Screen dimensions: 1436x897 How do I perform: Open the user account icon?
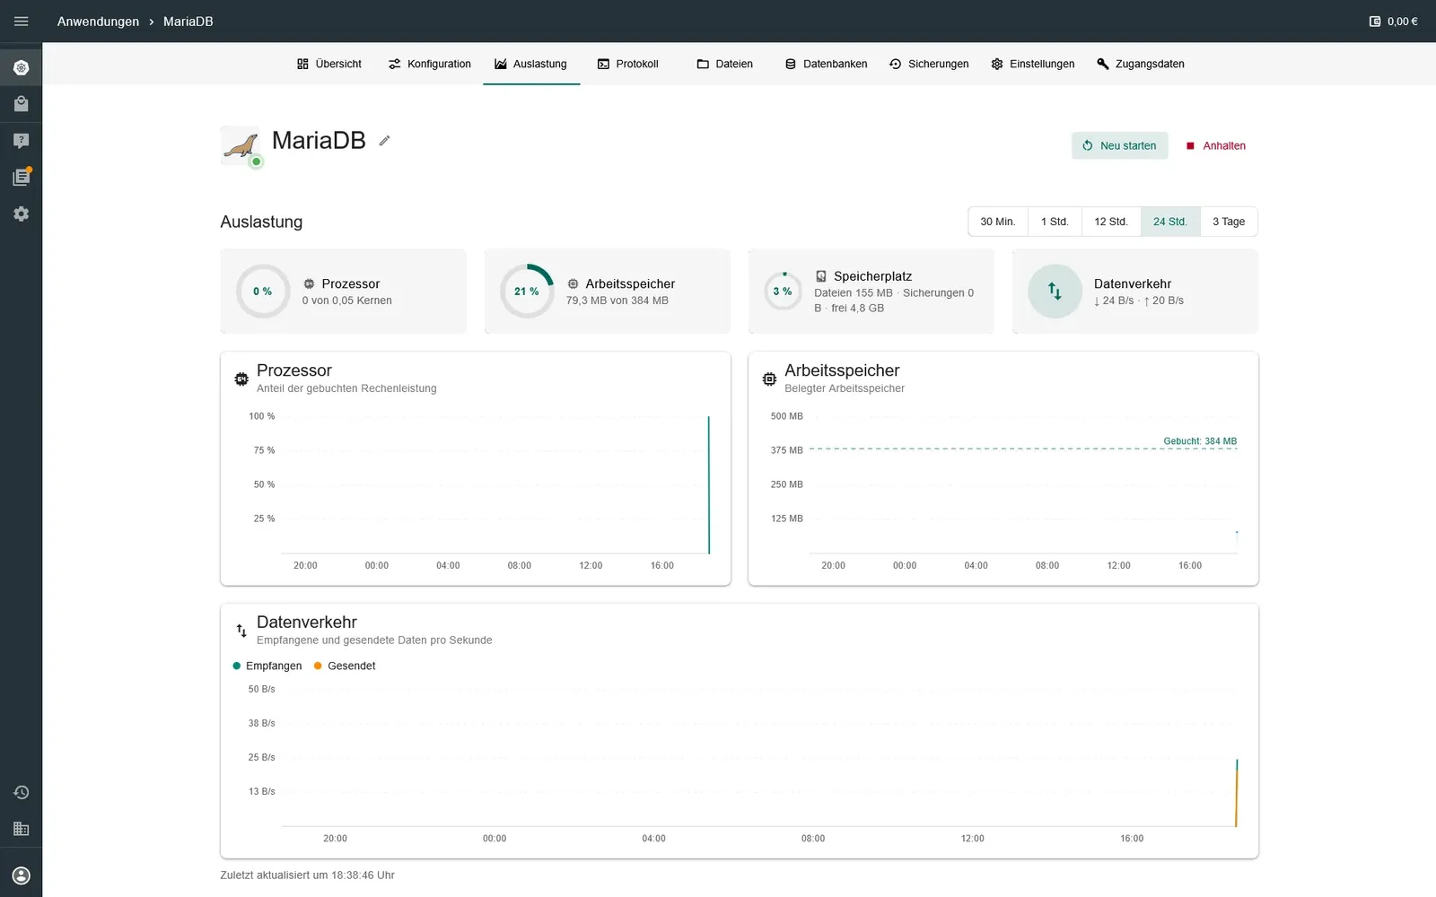point(22,875)
